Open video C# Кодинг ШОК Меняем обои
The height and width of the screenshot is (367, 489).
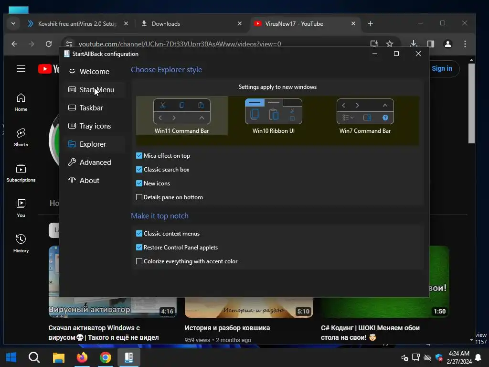tap(370, 333)
